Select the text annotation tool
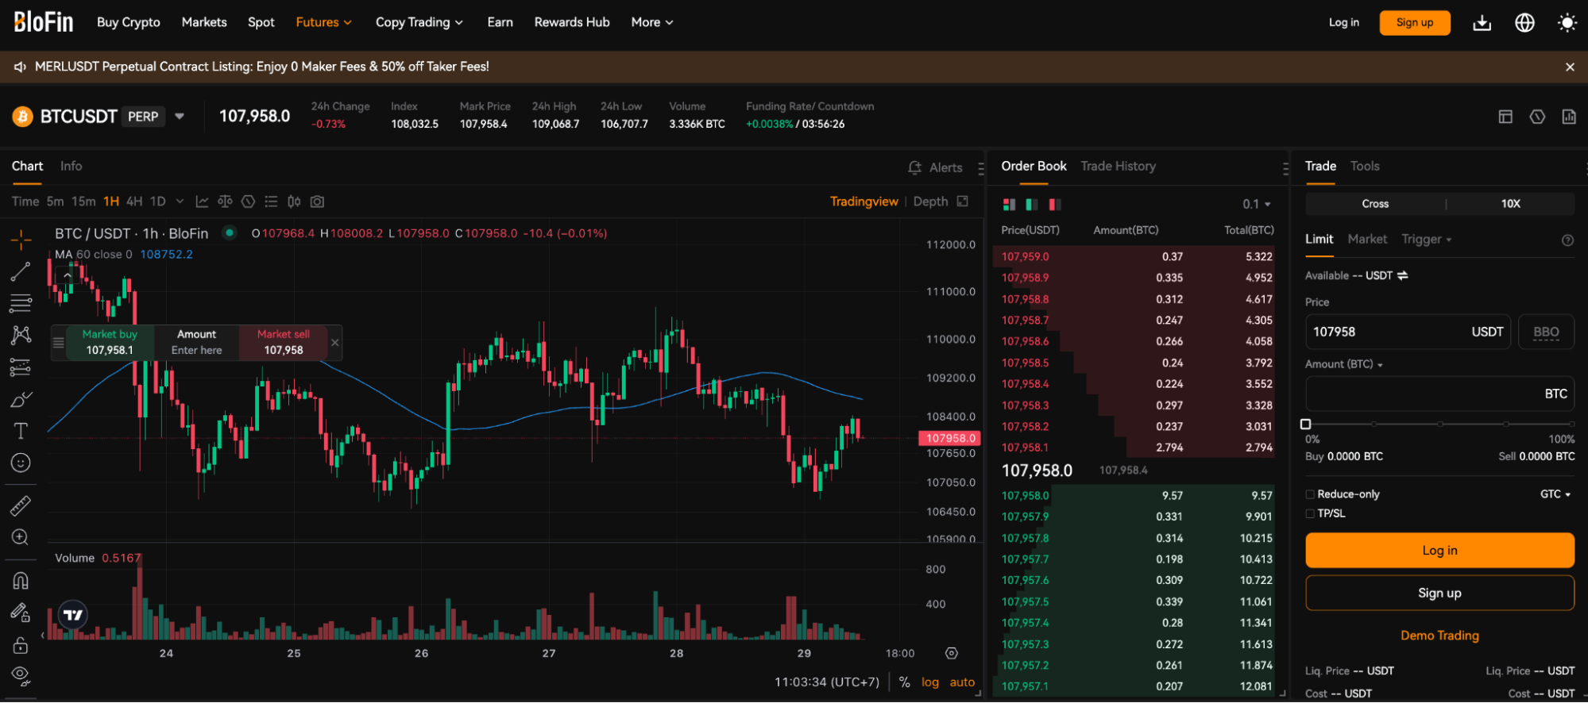This screenshot has width=1588, height=703. tap(21, 431)
